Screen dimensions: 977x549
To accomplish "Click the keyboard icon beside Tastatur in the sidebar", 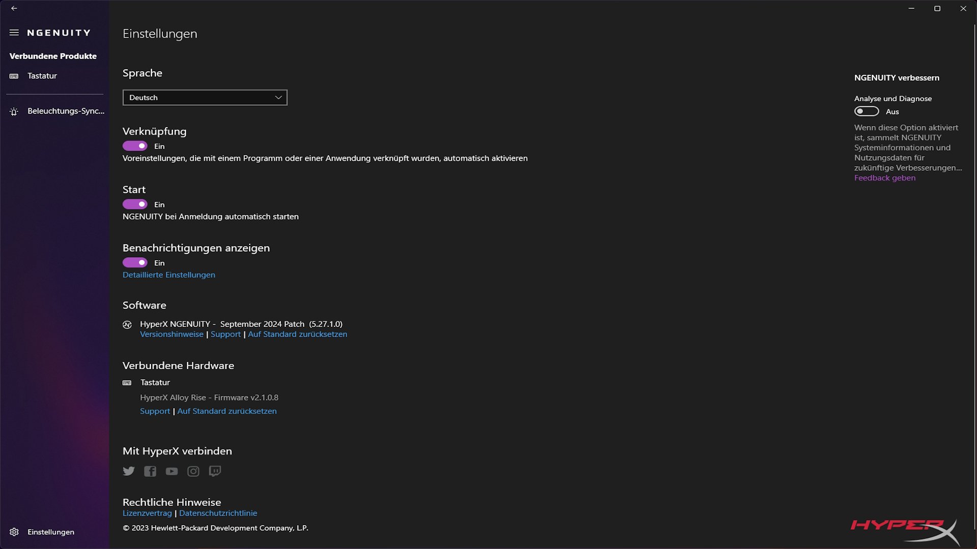I will pos(14,76).
